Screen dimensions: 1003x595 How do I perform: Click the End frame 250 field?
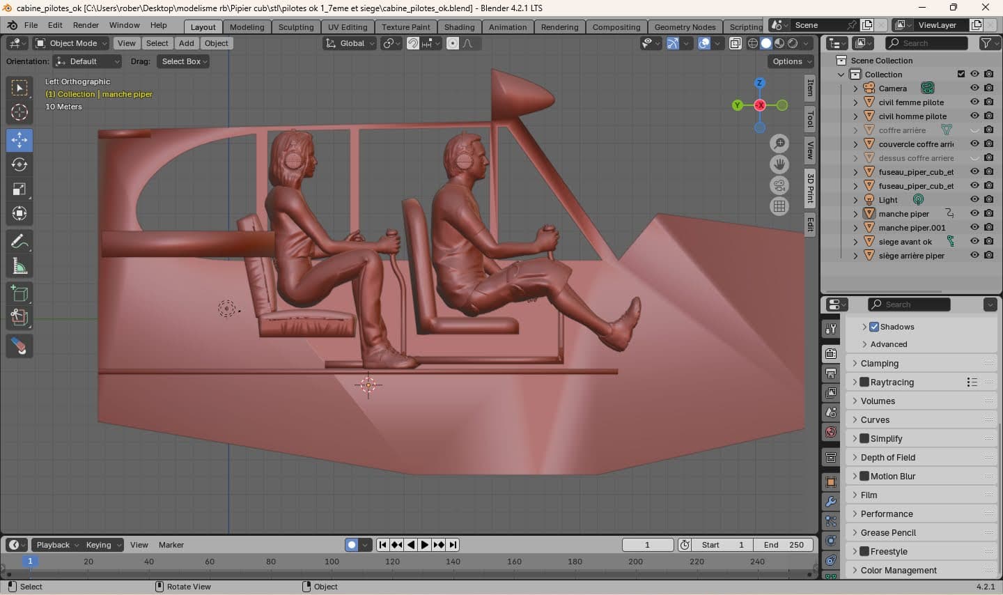point(784,545)
